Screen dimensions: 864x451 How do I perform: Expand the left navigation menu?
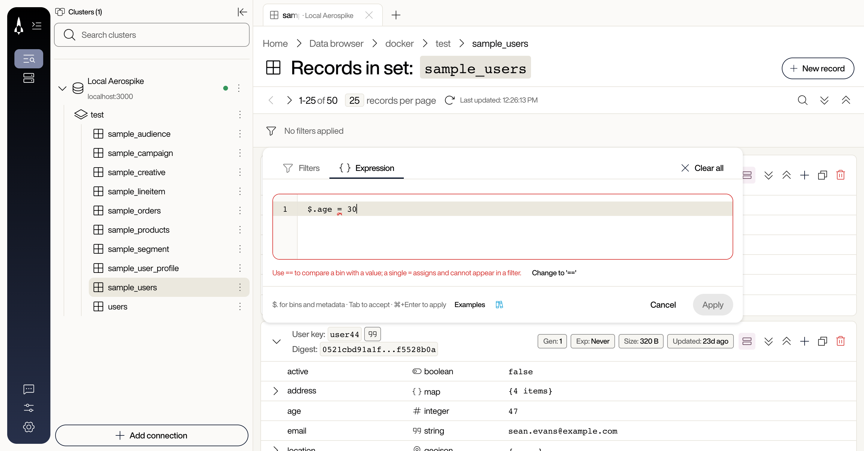point(37,25)
